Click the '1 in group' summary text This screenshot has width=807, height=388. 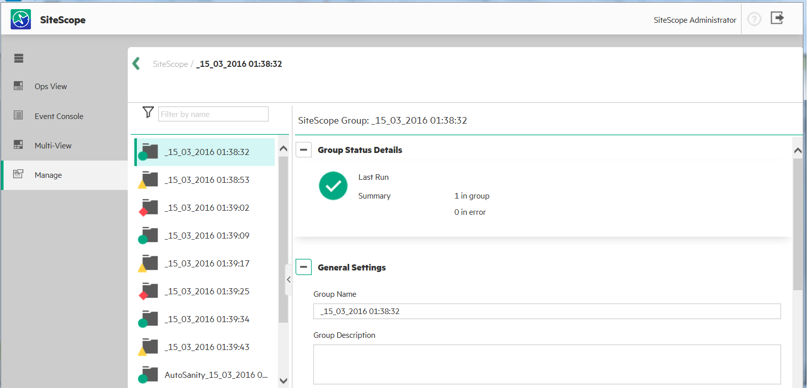(472, 196)
